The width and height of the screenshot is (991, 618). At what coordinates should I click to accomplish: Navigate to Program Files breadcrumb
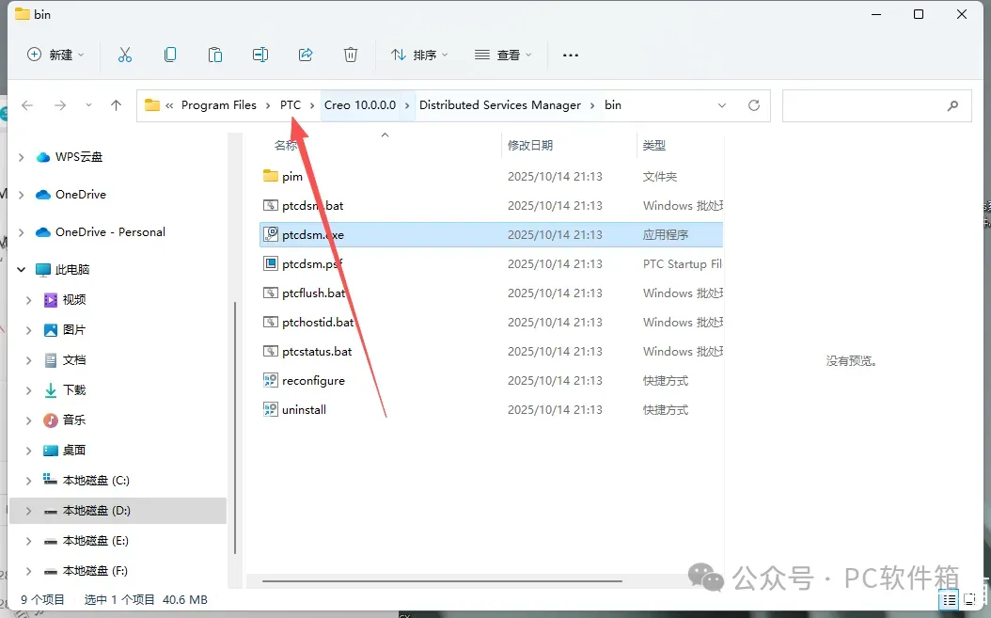pyautogui.click(x=219, y=105)
